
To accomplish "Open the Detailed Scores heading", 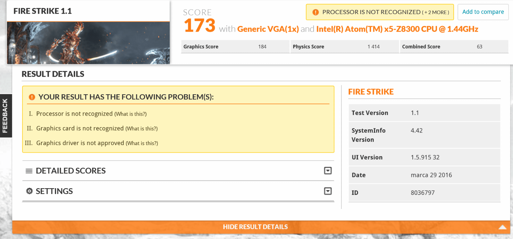I will (71, 171).
